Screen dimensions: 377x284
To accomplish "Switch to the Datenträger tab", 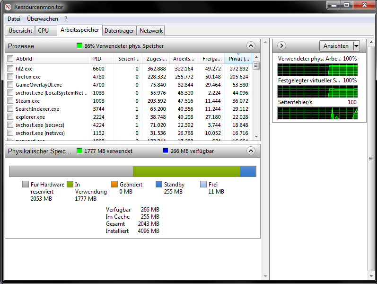I will pyautogui.click(x=119, y=30).
